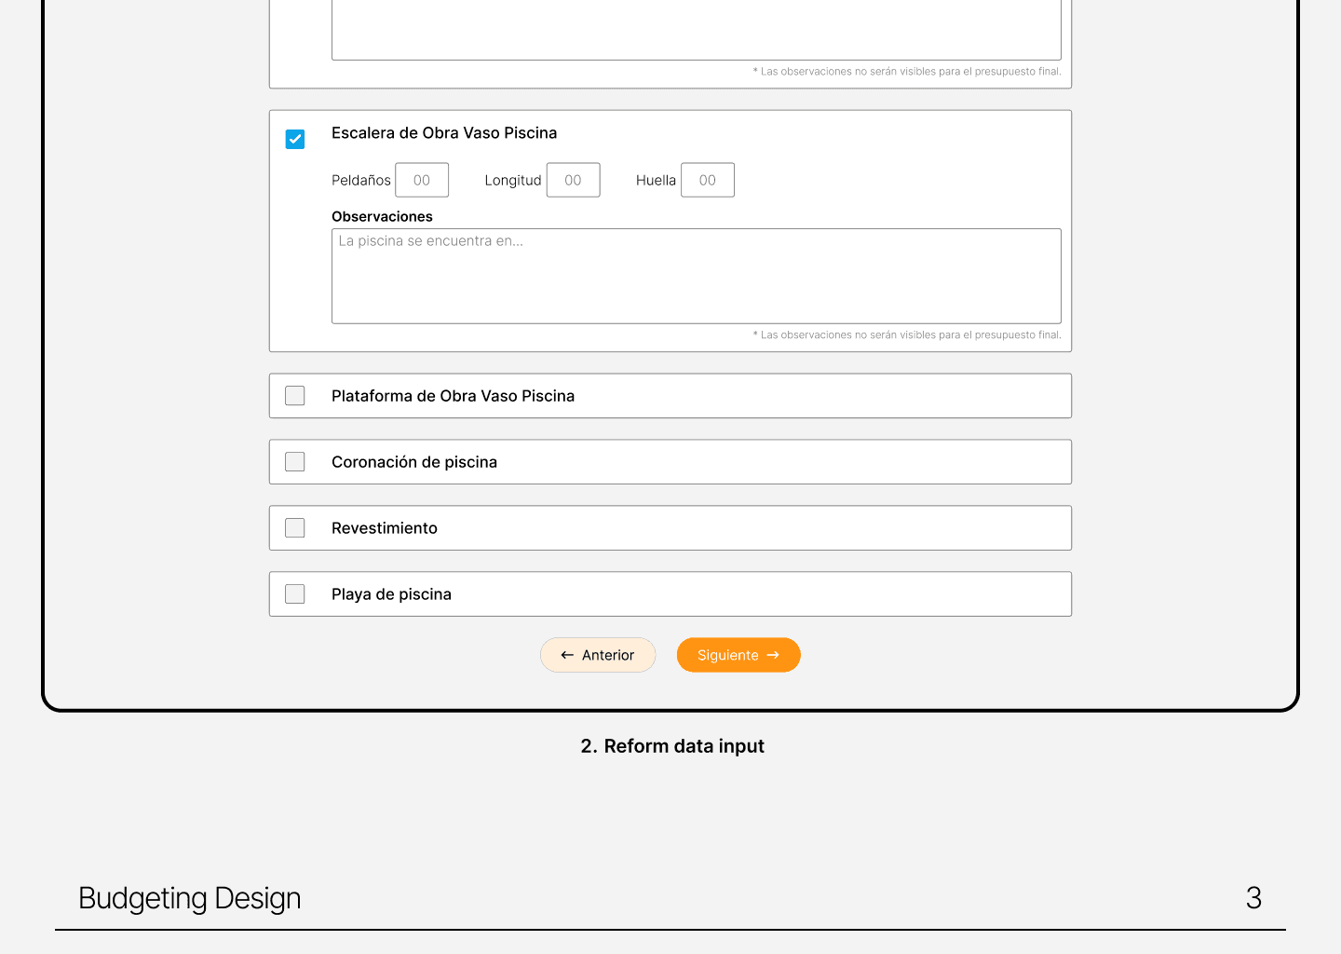Click the Siguiente button

point(738,655)
